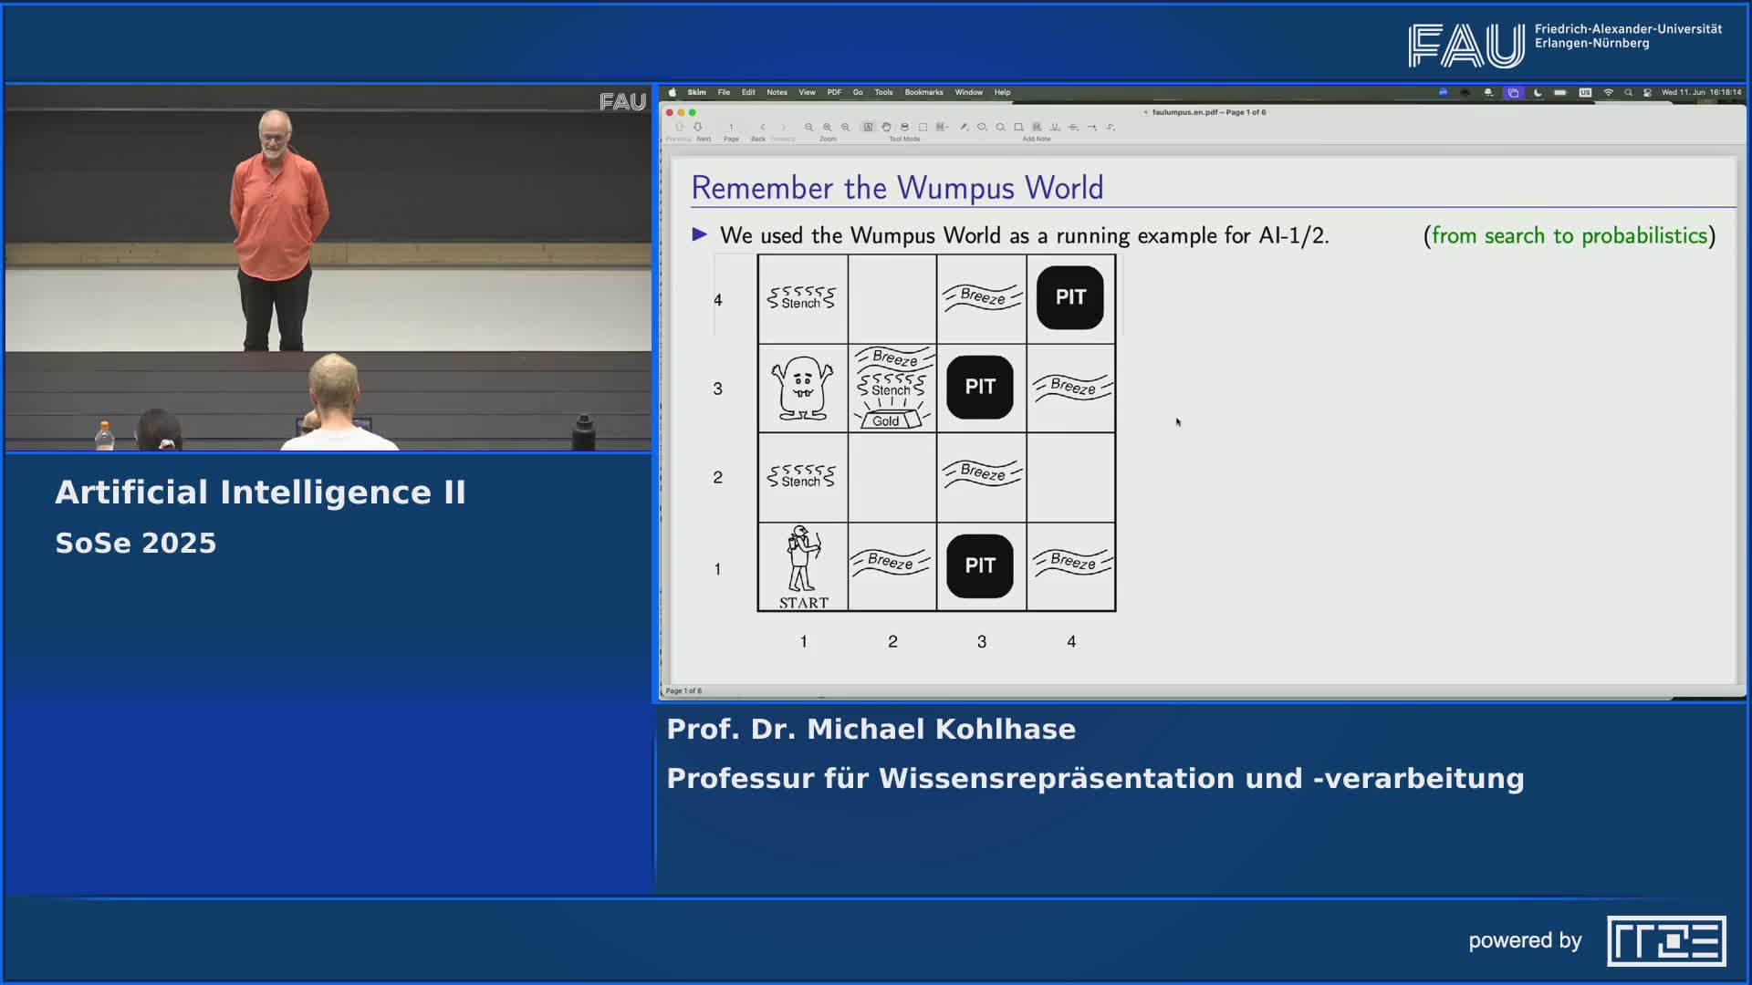Select the rectangular selection tool

[x=924, y=127]
